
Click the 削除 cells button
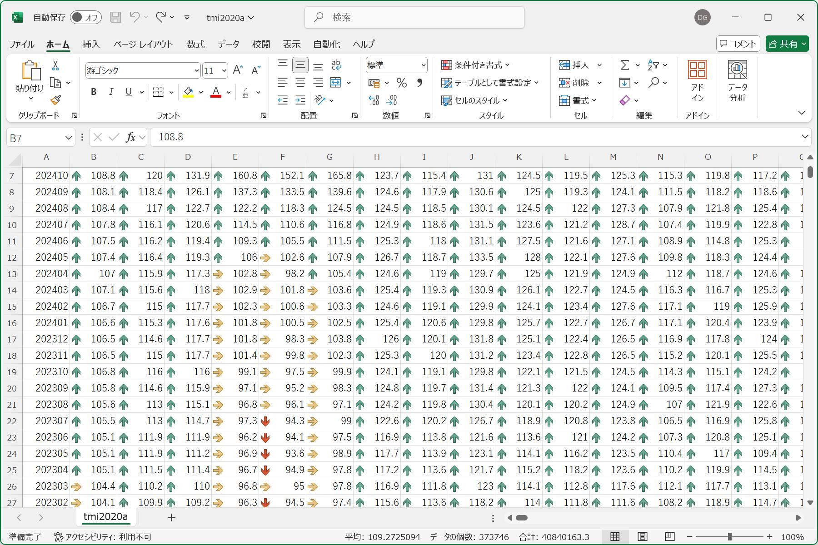point(575,83)
